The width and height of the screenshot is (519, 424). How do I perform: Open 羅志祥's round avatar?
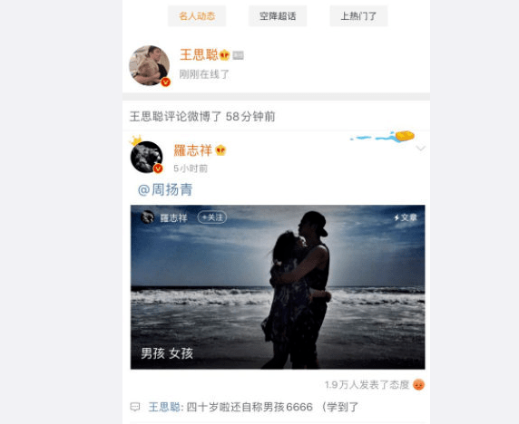pos(147,157)
